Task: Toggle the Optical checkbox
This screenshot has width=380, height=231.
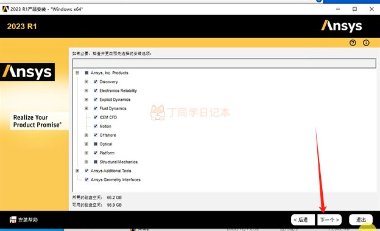Action: click(x=96, y=144)
